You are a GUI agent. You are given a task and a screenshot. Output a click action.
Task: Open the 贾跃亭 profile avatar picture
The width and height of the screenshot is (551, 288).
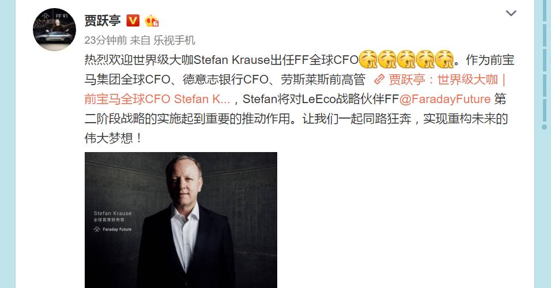click(x=54, y=29)
